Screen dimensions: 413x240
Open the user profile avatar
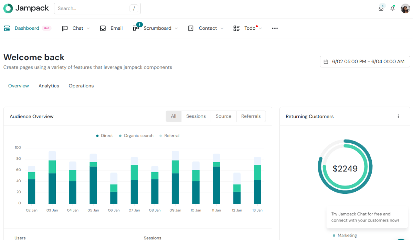(x=405, y=9)
